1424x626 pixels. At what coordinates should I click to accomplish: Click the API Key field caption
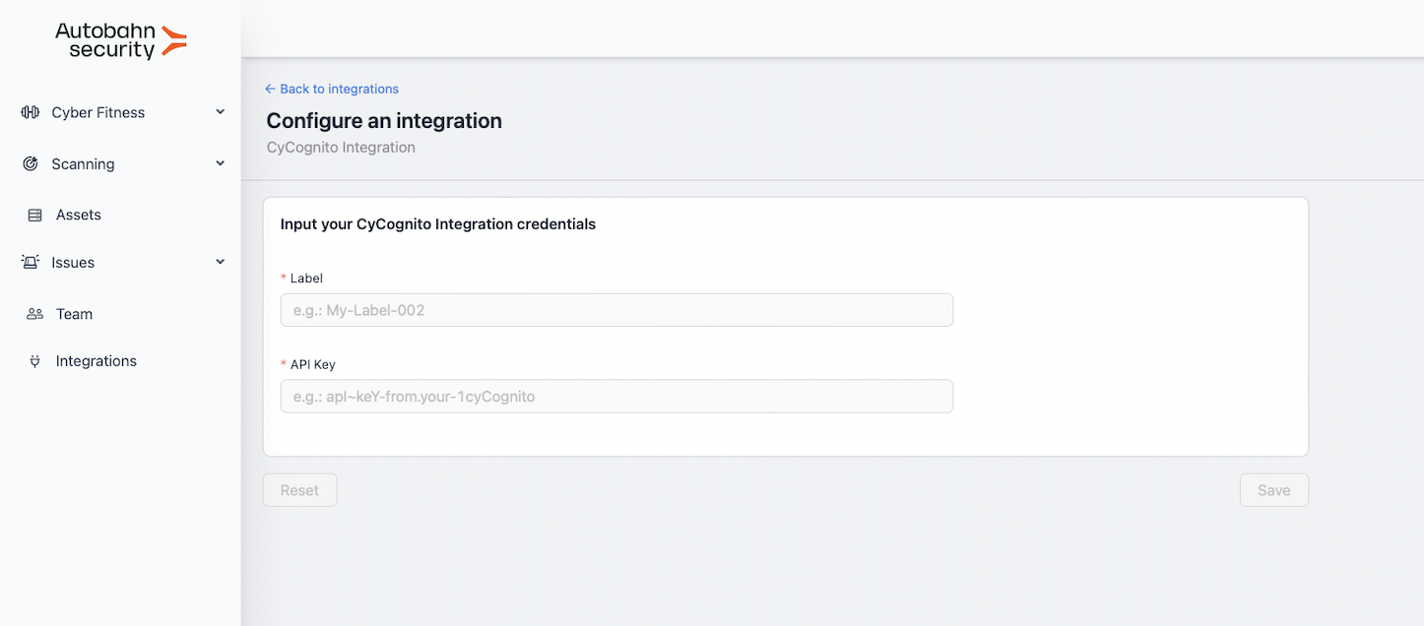[x=313, y=364]
